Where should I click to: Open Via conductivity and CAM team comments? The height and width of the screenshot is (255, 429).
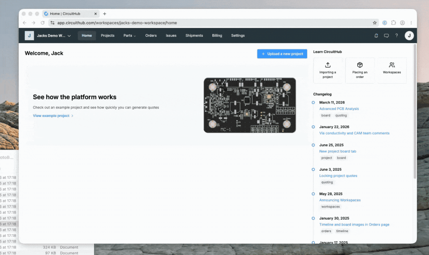point(354,133)
